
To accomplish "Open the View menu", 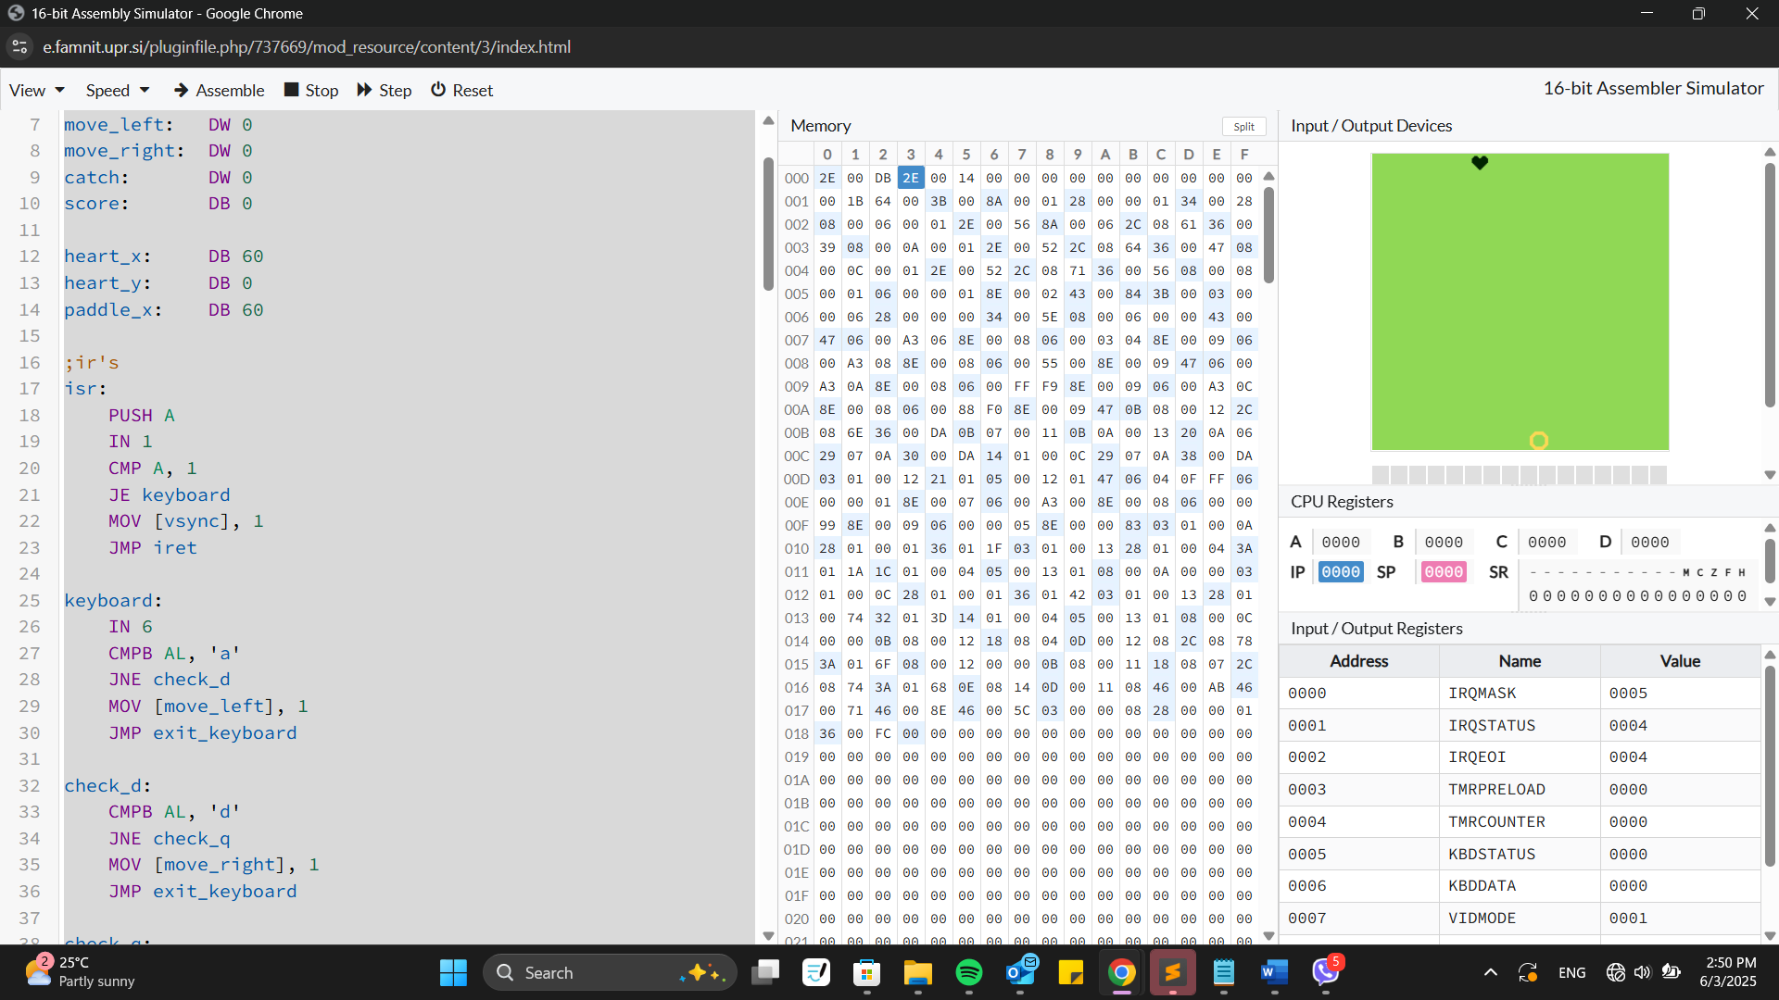I will coord(28,90).
